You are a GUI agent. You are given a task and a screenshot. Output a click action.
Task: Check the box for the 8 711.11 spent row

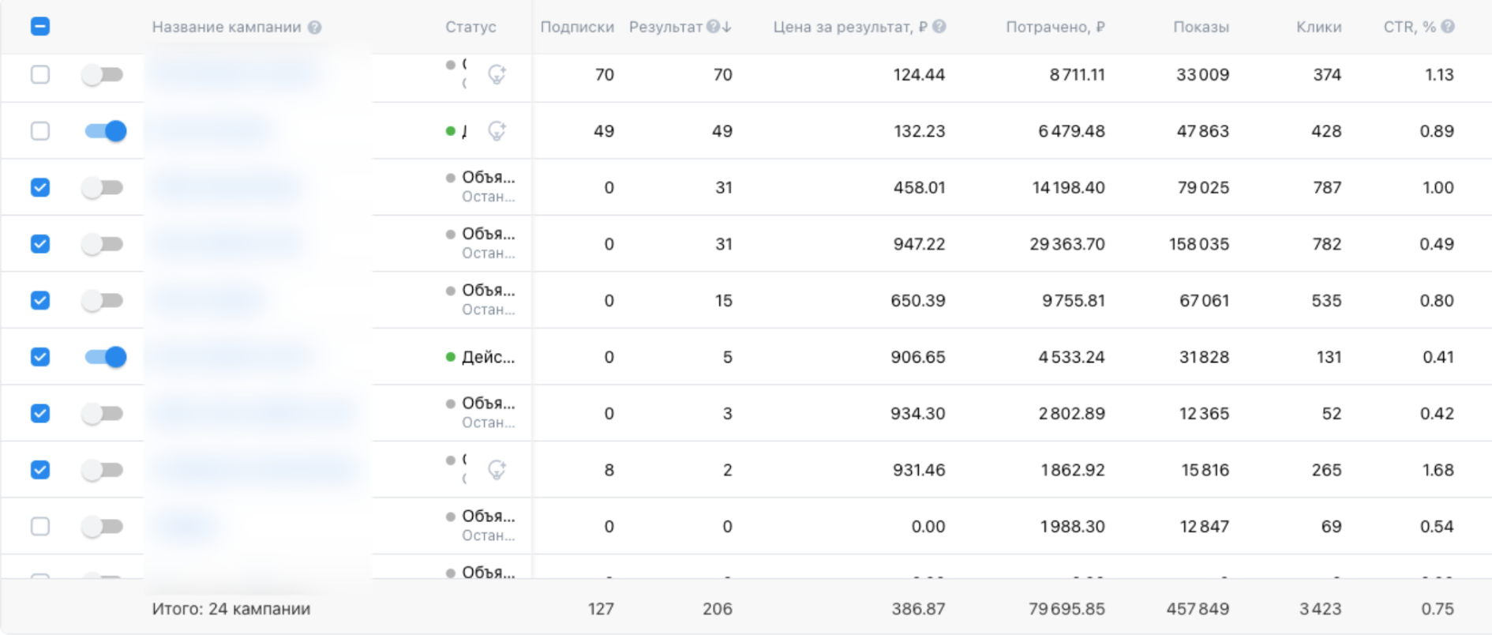click(40, 74)
